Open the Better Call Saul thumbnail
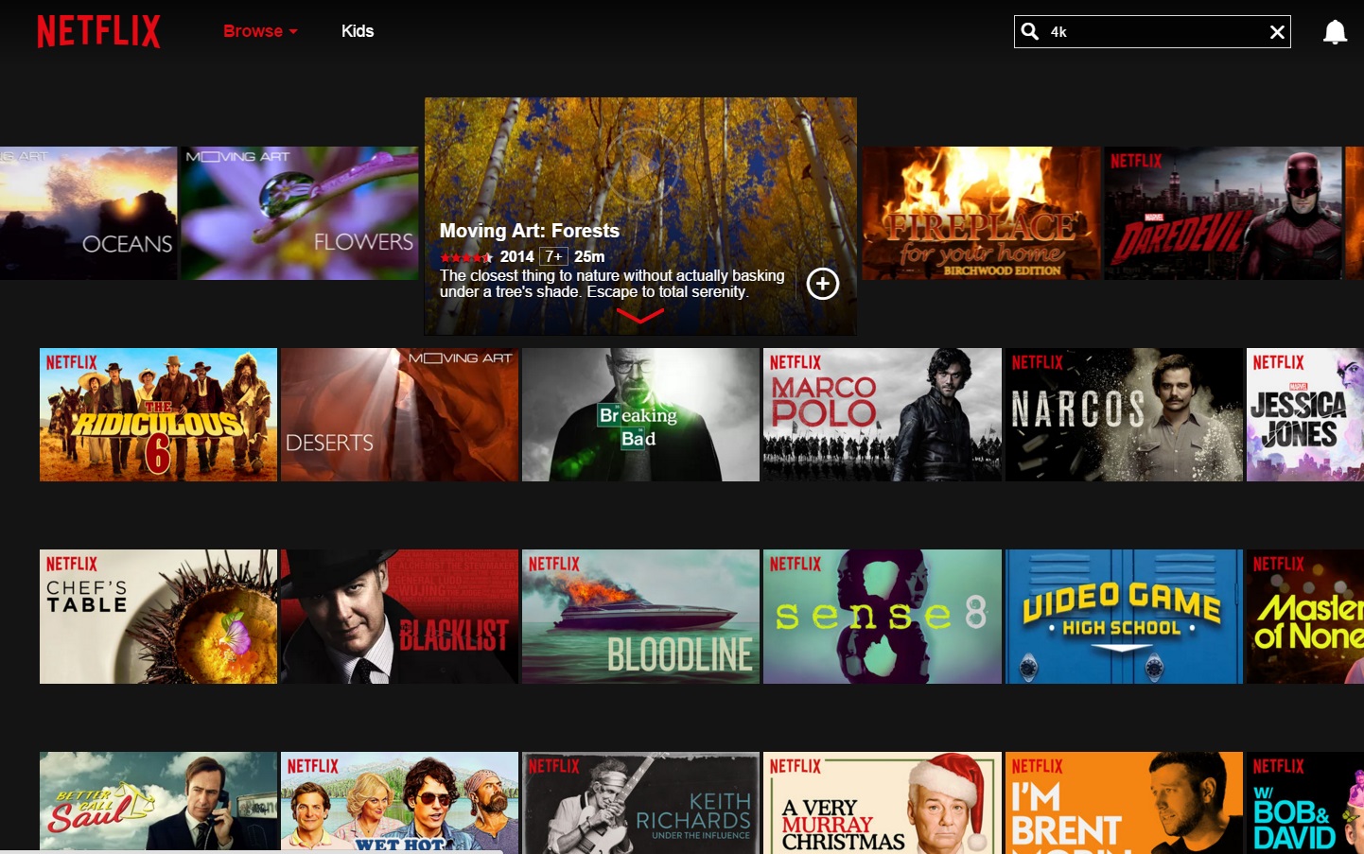Screen dimensions: 1364x854 (x=158, y=803)
